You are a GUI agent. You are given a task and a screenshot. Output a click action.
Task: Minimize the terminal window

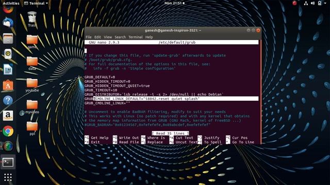[249, 30]
